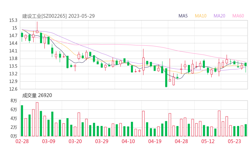The width and height of the screenshot is (251, 149).
Task: Click the first green volume bar at 02-28
Action: 22,121
